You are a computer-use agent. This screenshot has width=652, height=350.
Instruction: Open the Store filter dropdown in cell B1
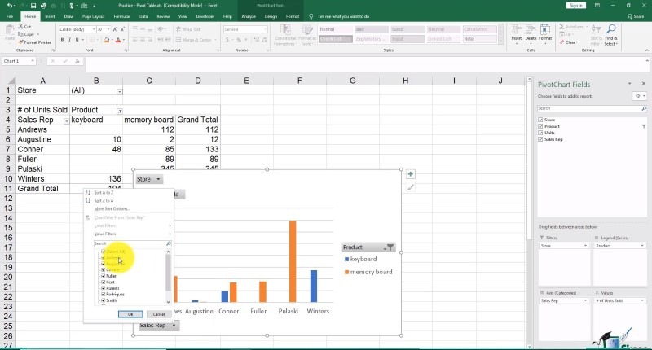(119, 91)
